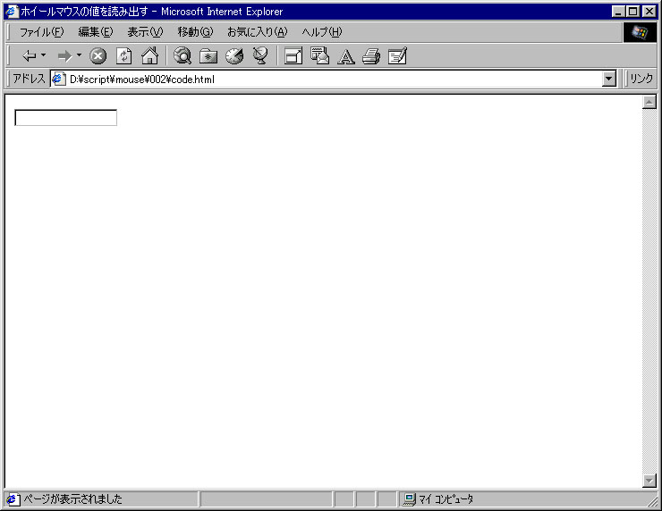Close the Internet Explorer window
Screen dimensions: 662x511
649,12
